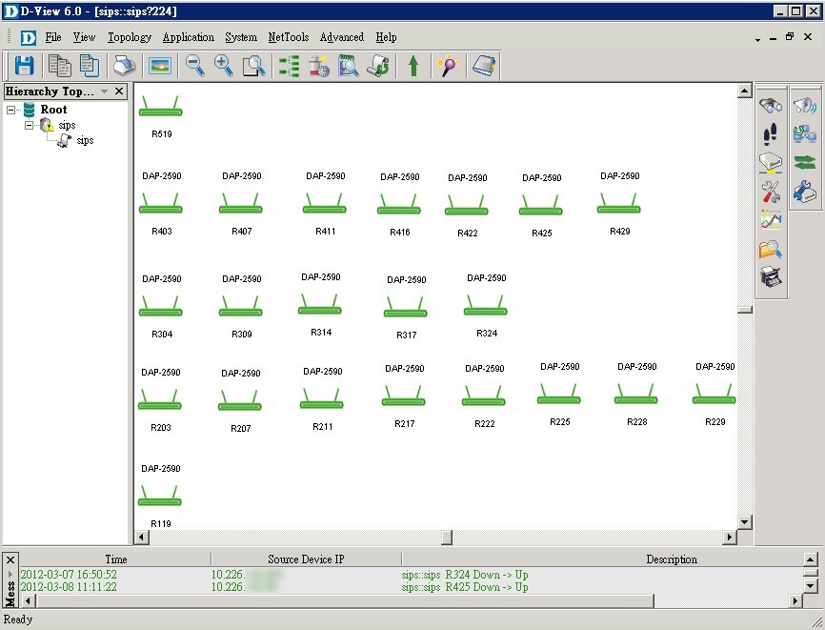Select the R416 access point device
This screenshot has height=630, width=825.
(399, 205)
